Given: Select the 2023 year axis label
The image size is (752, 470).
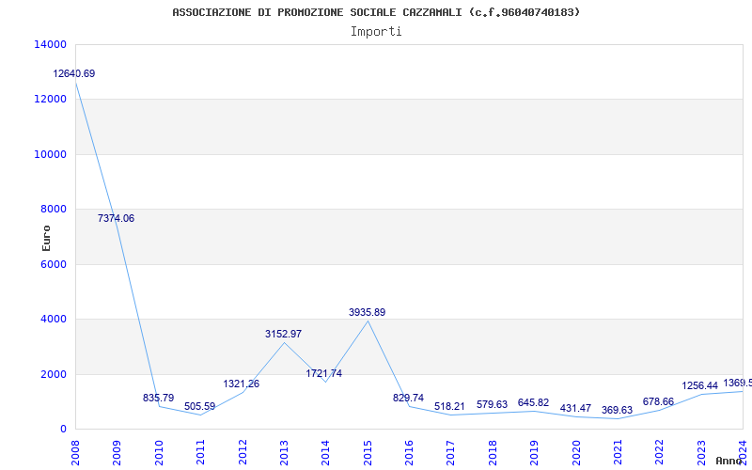Looking at the screenshot, I should point(701,447).
